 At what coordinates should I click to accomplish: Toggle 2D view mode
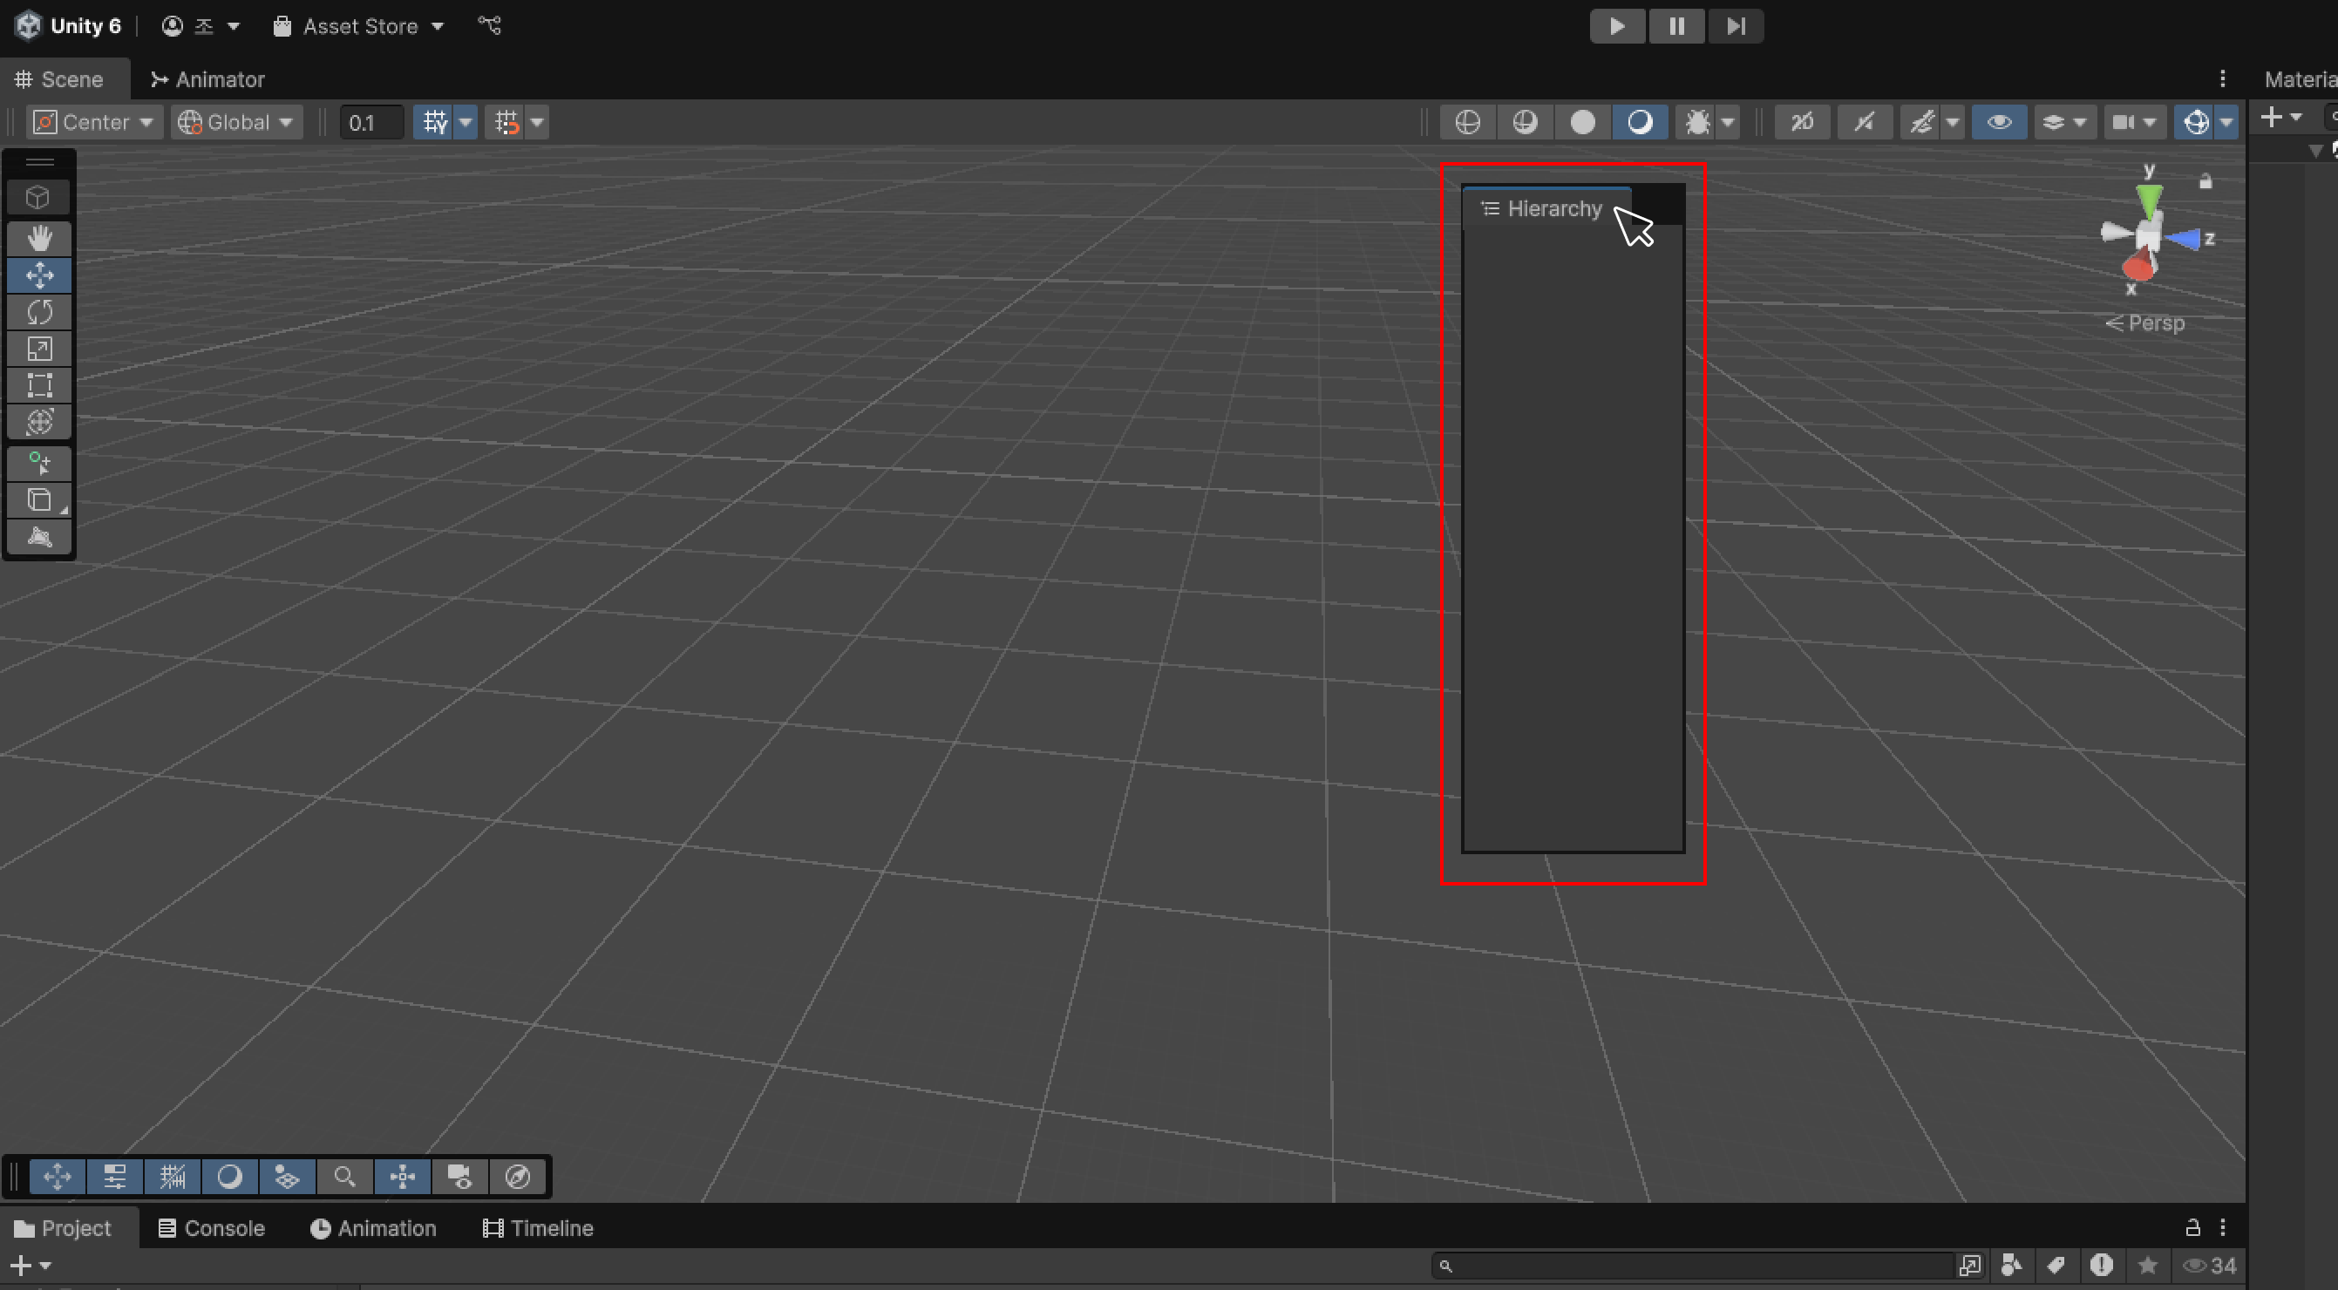tap(1802, 123)
